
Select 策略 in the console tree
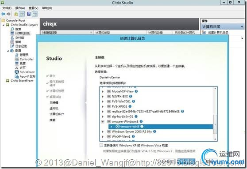(x=18, y=42)
